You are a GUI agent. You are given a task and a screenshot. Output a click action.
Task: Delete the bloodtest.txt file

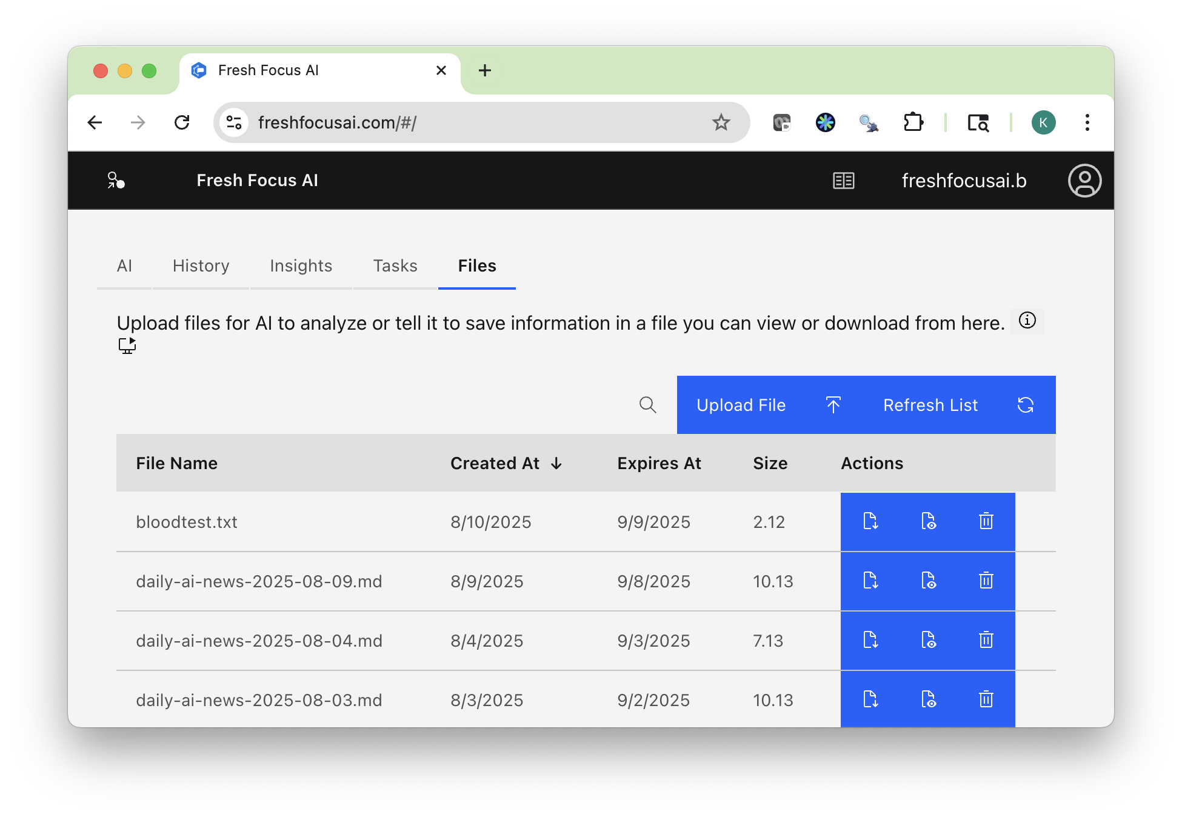click(986, 521)
